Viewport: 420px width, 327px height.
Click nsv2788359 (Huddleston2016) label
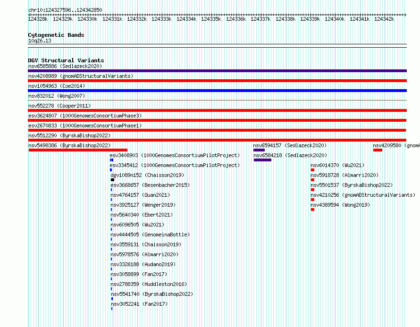149,284
